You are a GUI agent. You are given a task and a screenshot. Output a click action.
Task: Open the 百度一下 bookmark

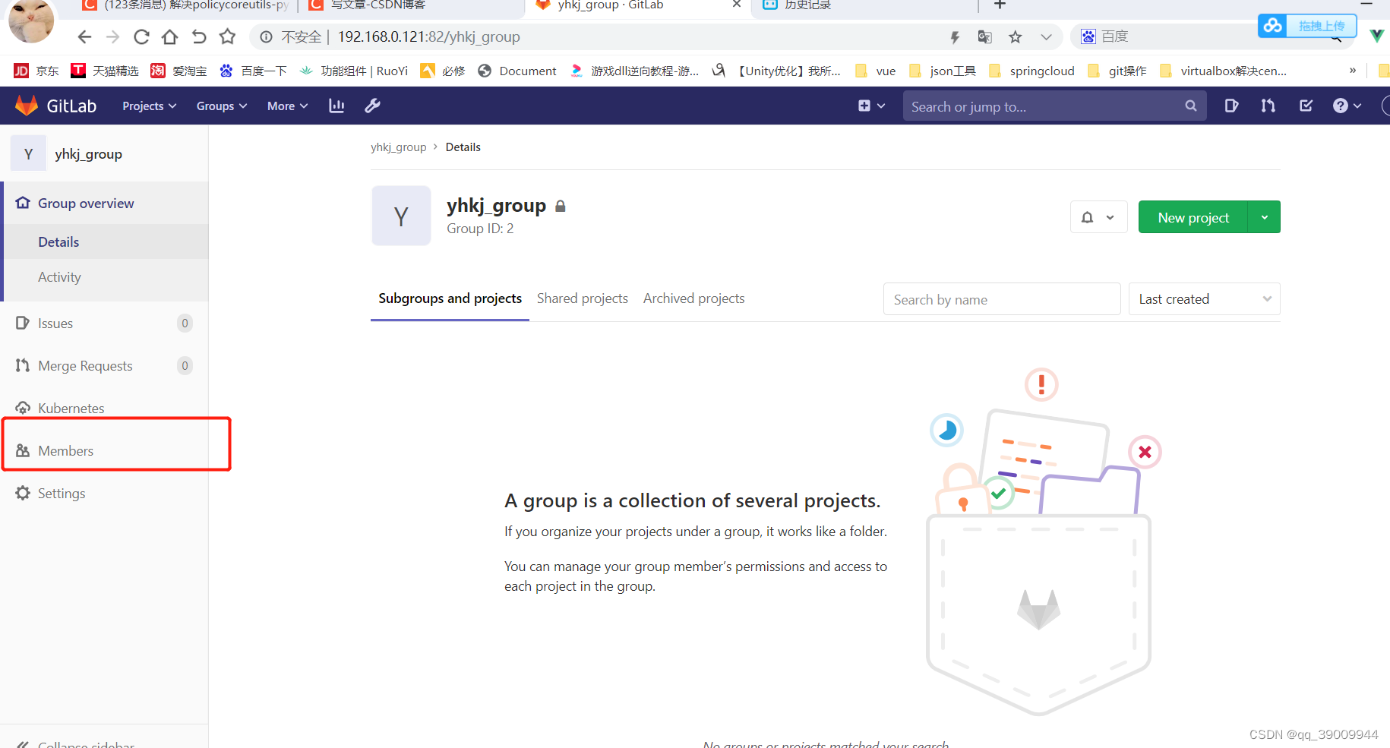tap(253, 71)
